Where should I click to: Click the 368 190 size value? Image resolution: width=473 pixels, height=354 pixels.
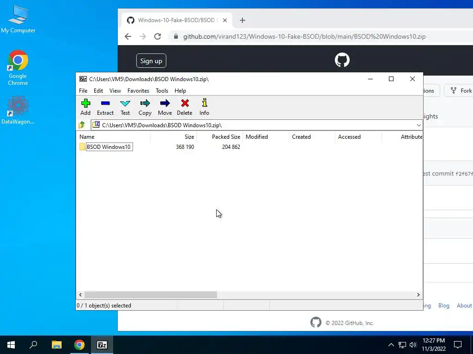pos(185,147)
